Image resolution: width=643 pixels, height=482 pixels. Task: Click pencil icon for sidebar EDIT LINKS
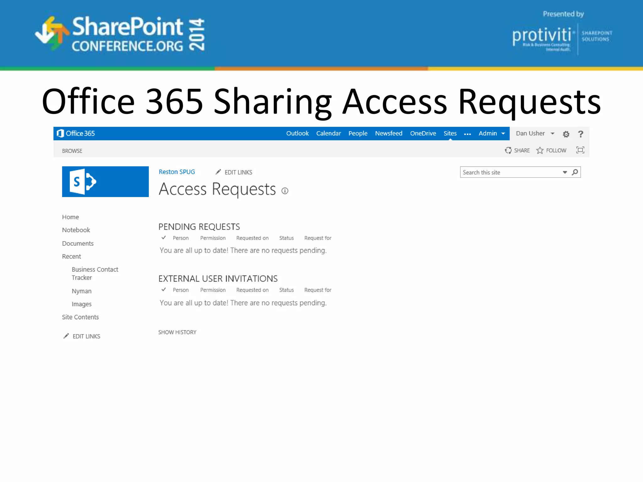[66, 336]
